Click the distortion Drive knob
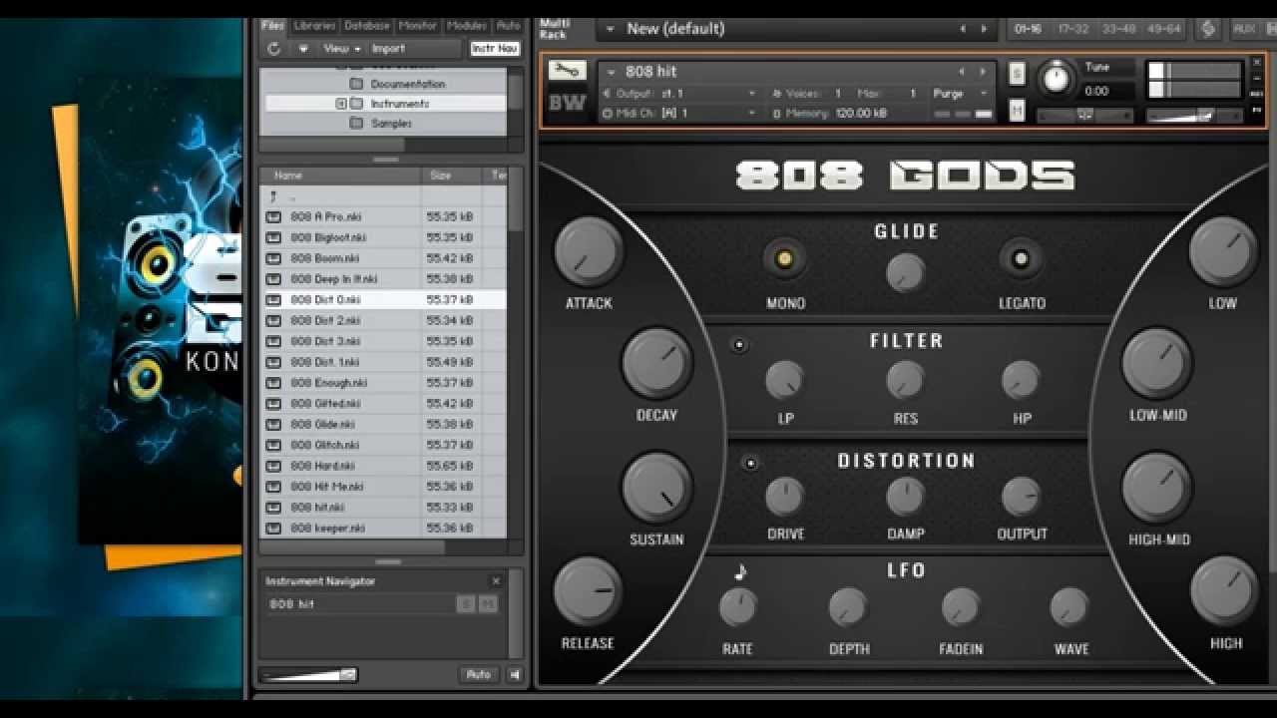Screen dimensions: 1277x718 784,496
